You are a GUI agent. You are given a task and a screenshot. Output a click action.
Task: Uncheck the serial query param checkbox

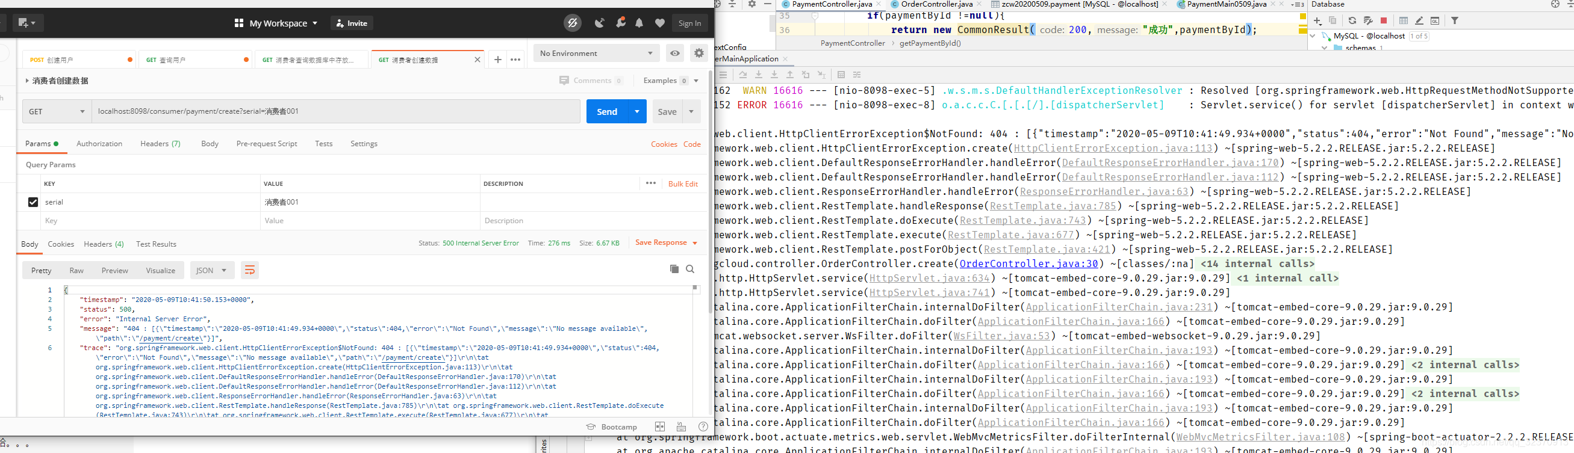click(x=33, y=202)
